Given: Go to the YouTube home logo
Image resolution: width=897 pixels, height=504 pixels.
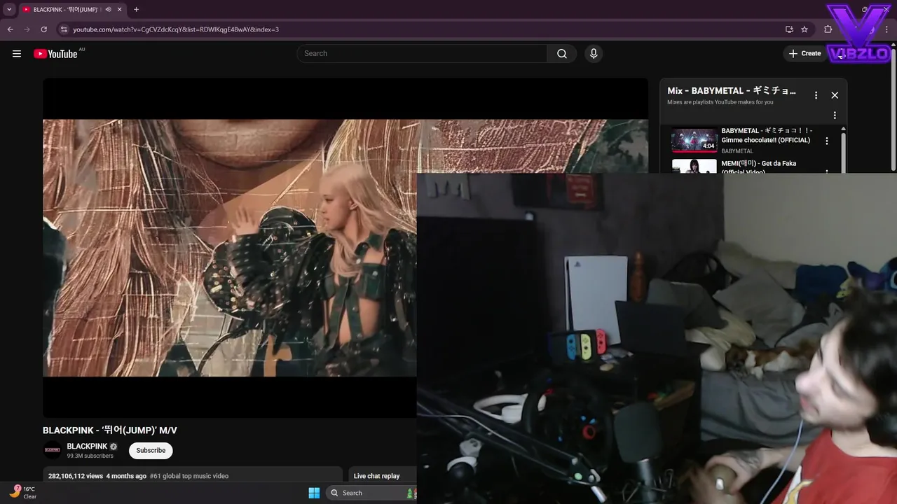Looking at the screenshot, I should pos(55,54).
